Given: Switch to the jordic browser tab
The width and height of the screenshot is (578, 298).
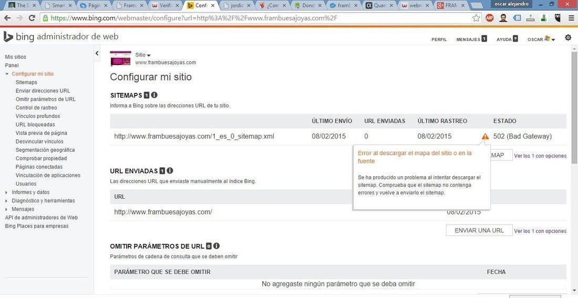Looking at the screenshot, I should pyautogui.click(x=236, y=6).
